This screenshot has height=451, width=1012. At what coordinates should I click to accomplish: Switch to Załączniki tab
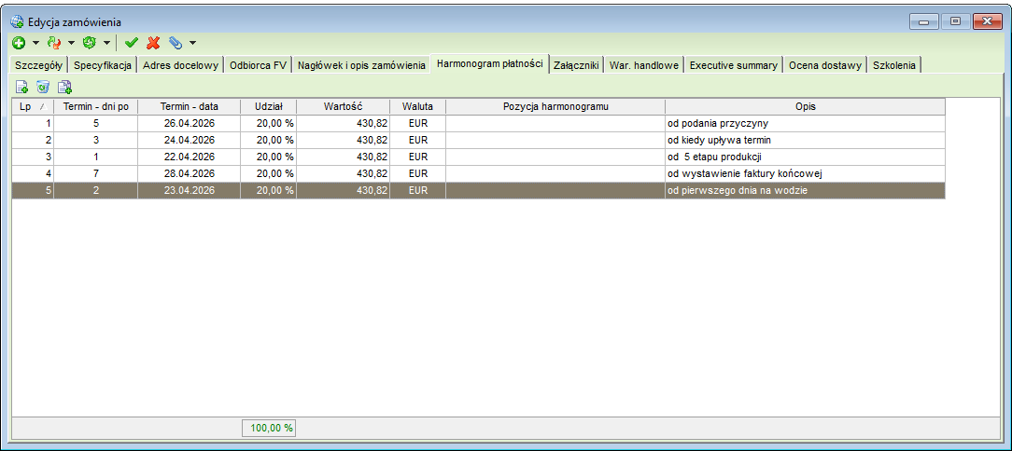click(576, 65)
